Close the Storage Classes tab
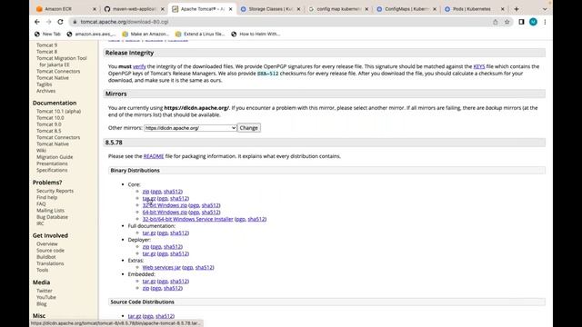The image size is (582, 327). (x=298, y=9)
